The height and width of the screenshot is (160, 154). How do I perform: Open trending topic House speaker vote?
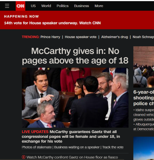click(x=80, y=37)
